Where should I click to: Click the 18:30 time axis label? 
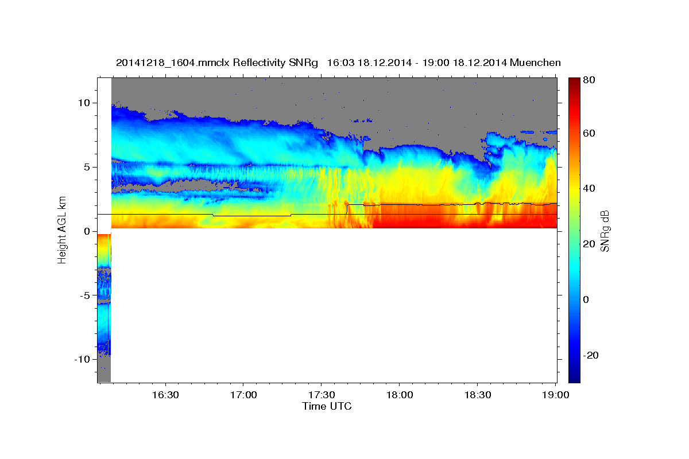(x=477, y=395)
